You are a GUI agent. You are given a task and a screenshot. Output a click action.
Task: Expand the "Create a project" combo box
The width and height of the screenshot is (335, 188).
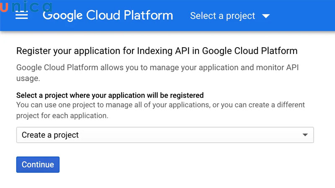click(x=165, y=135)
